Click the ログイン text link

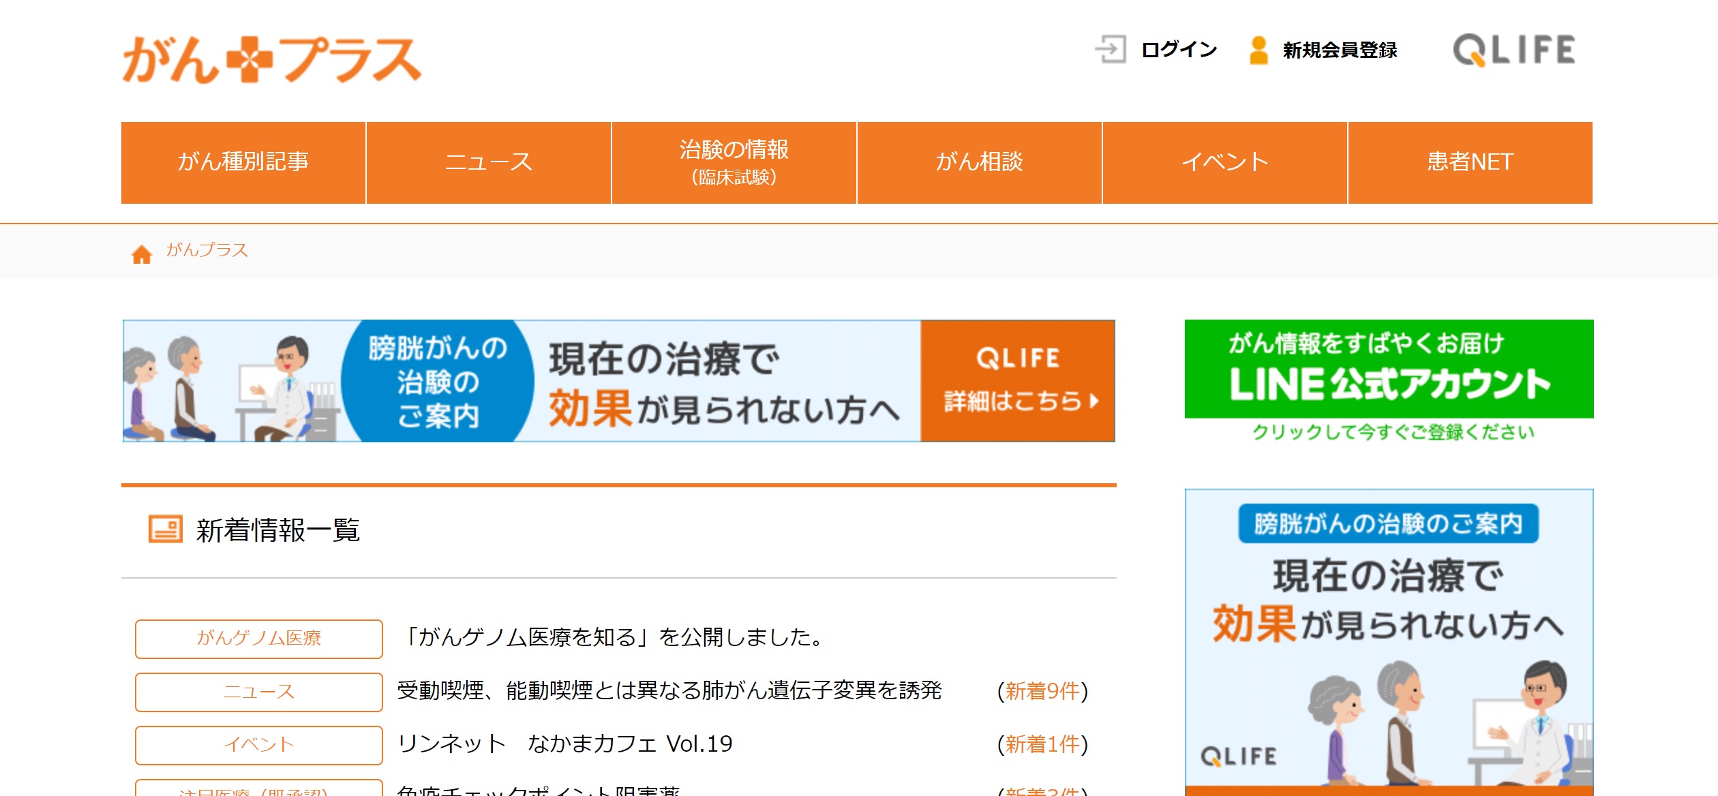1179,50
